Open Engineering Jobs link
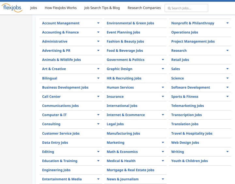Screen dimensions: 235x184 pyautogui.click(x=56, y=170)
